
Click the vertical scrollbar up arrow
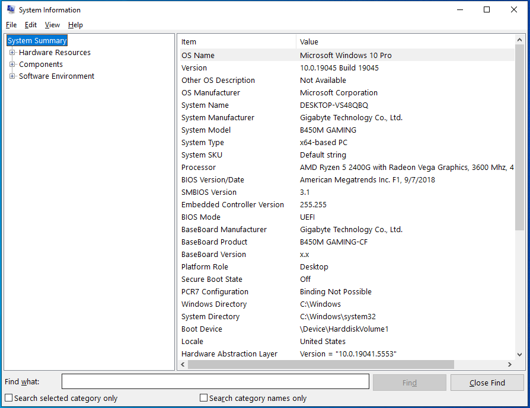coord(519,40)
